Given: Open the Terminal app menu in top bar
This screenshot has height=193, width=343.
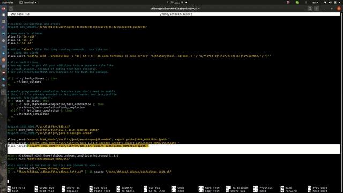Looking at the screenshot, I should [x=28, y=2].
